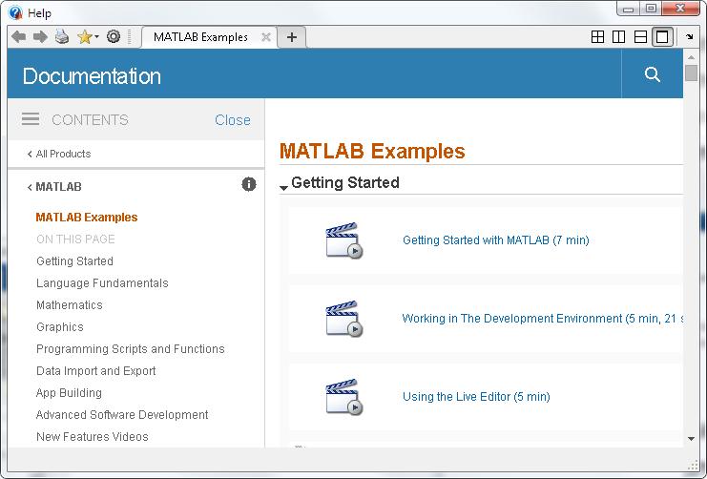Screen dimensions: 707x479
Task: Click the Documentation header title
Action: (x=92, y=75)
